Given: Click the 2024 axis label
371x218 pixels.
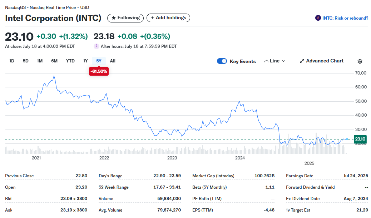Looking at the screenshot, I should (240, 158).
